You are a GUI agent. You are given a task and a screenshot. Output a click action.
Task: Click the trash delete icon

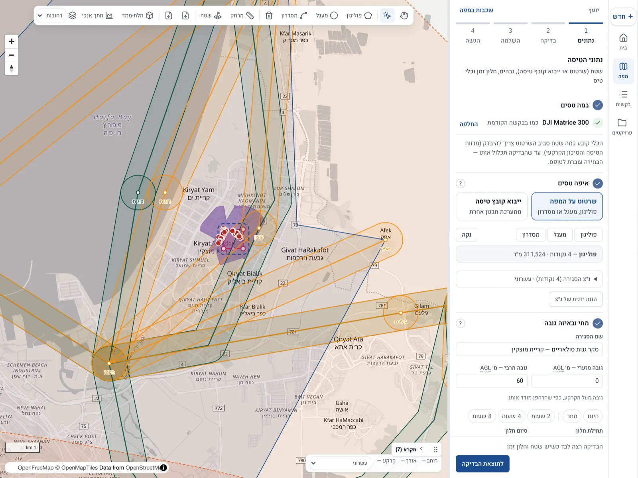269,16
